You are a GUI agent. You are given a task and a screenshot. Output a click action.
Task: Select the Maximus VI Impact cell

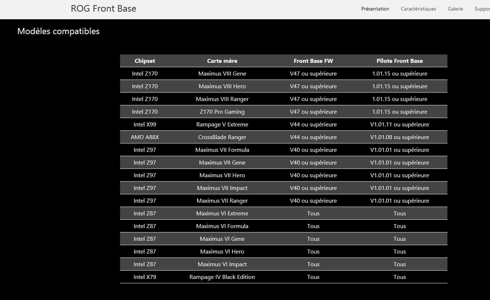222,264
